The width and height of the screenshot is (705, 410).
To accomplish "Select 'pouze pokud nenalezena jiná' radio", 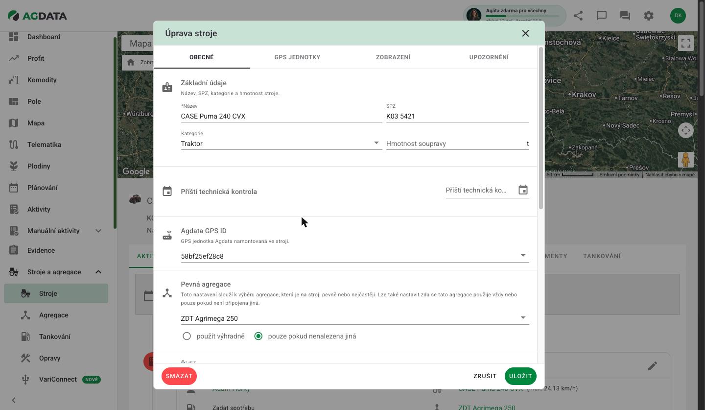I will [x=258, y=336].
